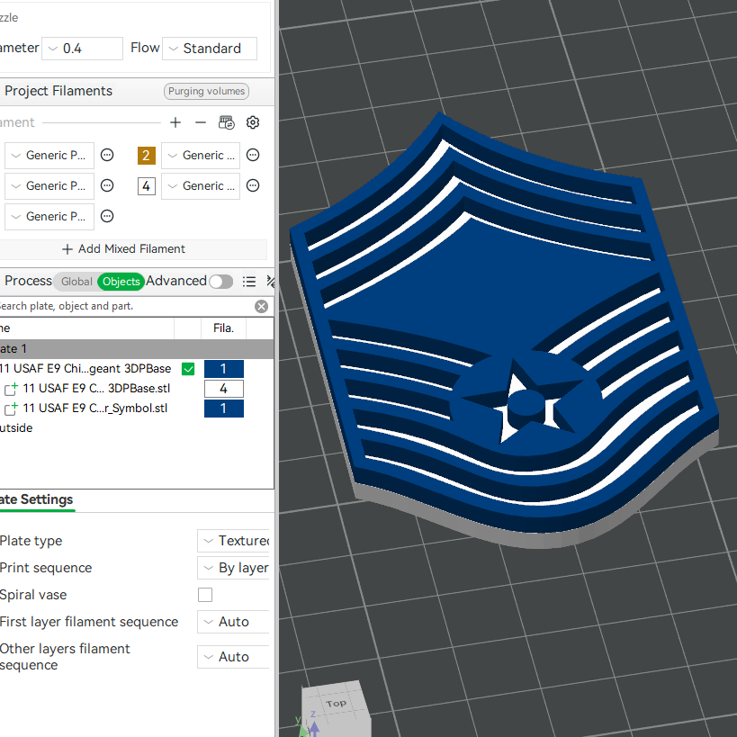The height and width of the screenshot is (737, 737).
Task: Click the search plate, object and part field
Action: (x=126, y=307)
